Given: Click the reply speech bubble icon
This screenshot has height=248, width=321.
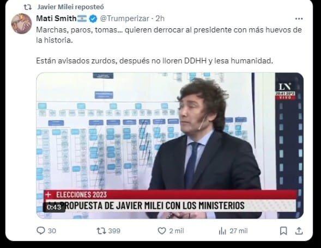Looking at the screenshot, I should coord(40,231).
